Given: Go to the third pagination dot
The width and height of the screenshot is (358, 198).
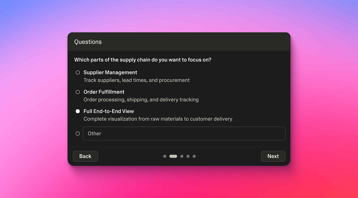Looking at the screenshot, I should pos(182,156).
